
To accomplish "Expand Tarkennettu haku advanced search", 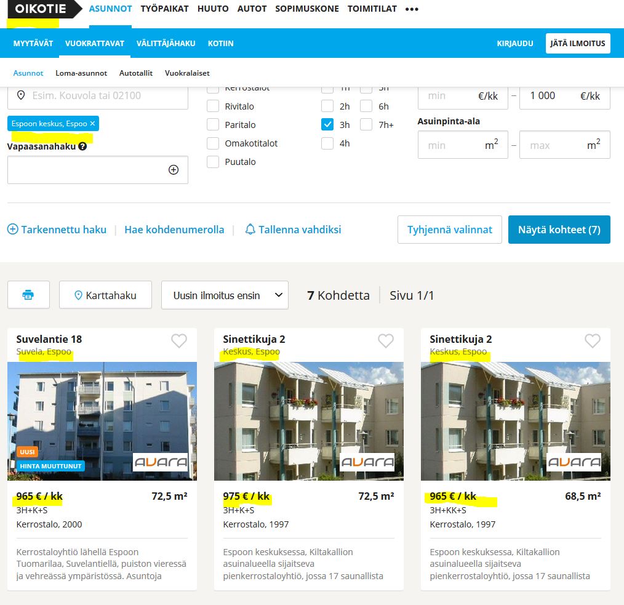I will [57, 230].
